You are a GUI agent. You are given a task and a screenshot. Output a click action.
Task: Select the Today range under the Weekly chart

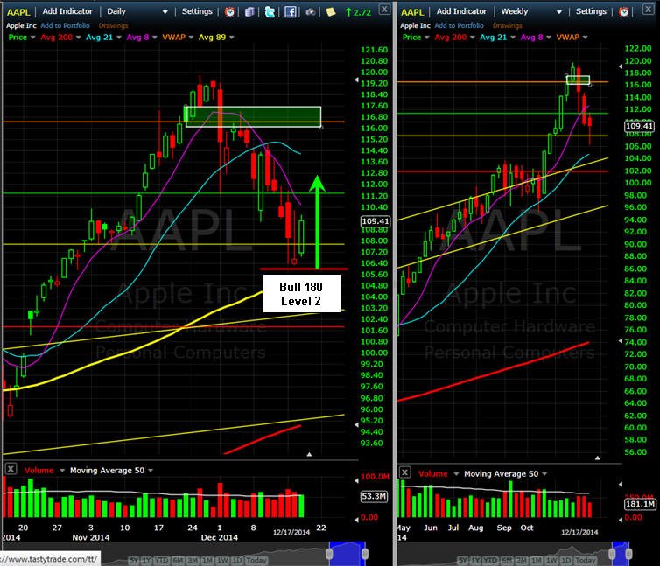[586, 561]
